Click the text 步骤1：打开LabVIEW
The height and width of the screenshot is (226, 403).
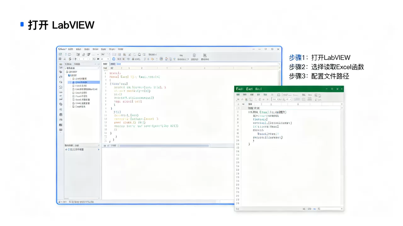tap(320, 58)
